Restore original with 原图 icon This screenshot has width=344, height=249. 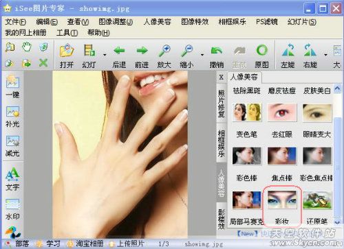pos(261,50)
